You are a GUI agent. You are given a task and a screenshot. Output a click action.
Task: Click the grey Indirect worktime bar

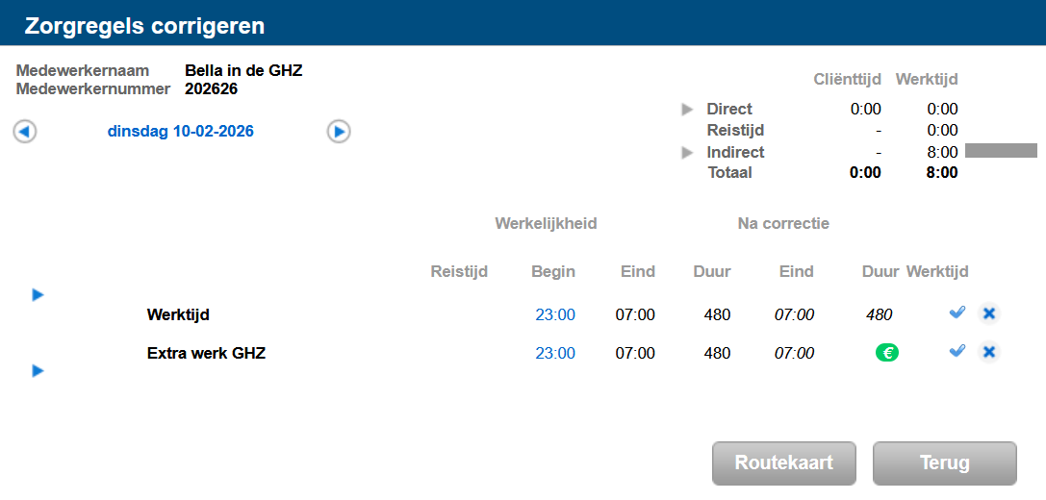(x=1001, y=151)
